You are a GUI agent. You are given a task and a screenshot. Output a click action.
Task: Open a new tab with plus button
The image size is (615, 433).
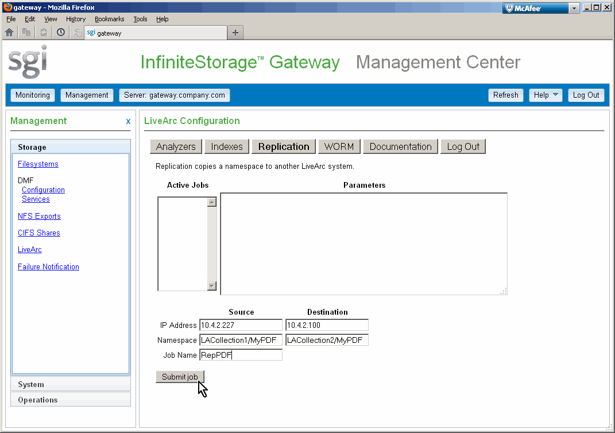(235, 33)
